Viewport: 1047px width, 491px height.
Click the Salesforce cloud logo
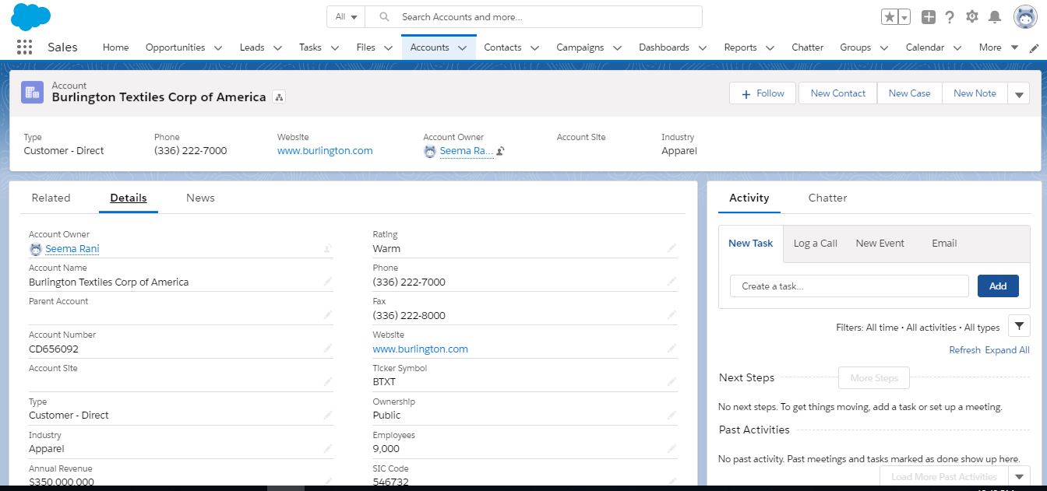pos(30,16)
